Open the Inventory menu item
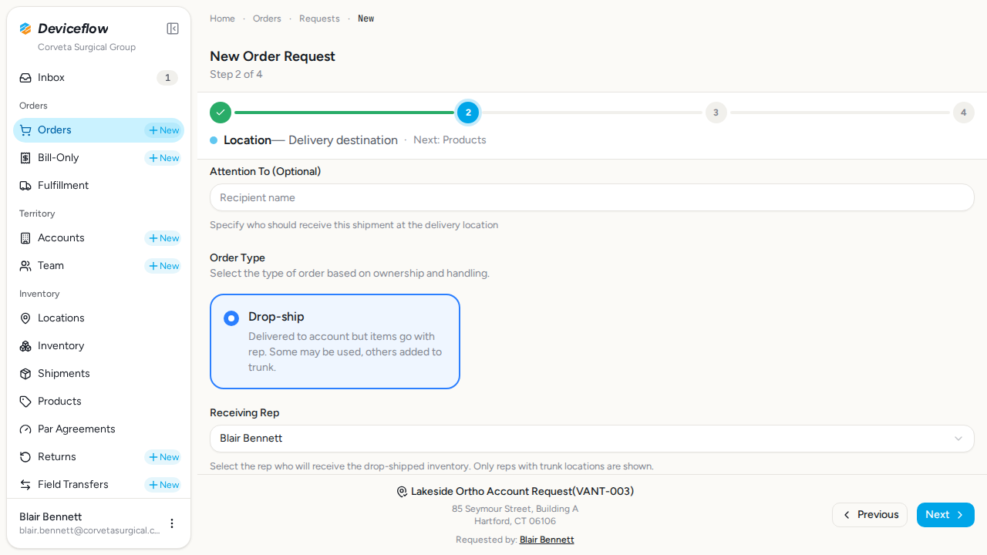 [61, 346]
